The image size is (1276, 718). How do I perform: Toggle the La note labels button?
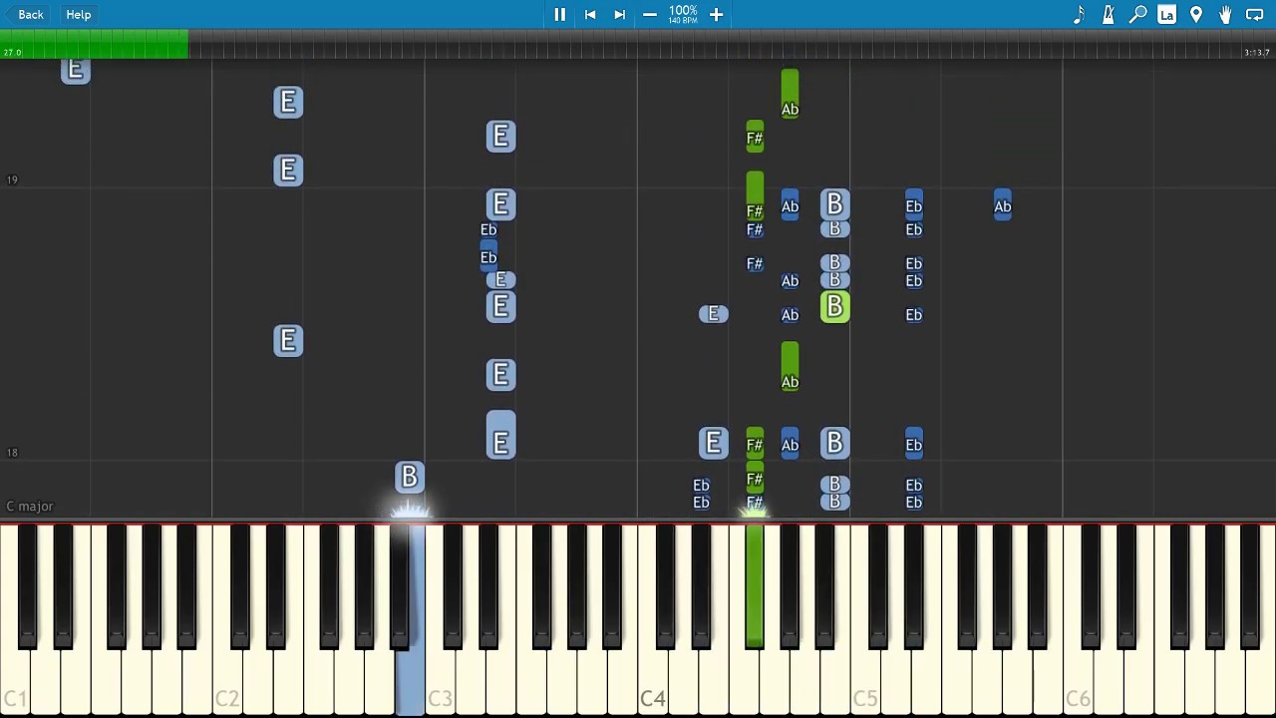(1166, 15)
